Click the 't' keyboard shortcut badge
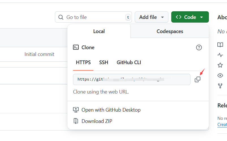Viewport: 227px width, 141px height. point(128,17)
